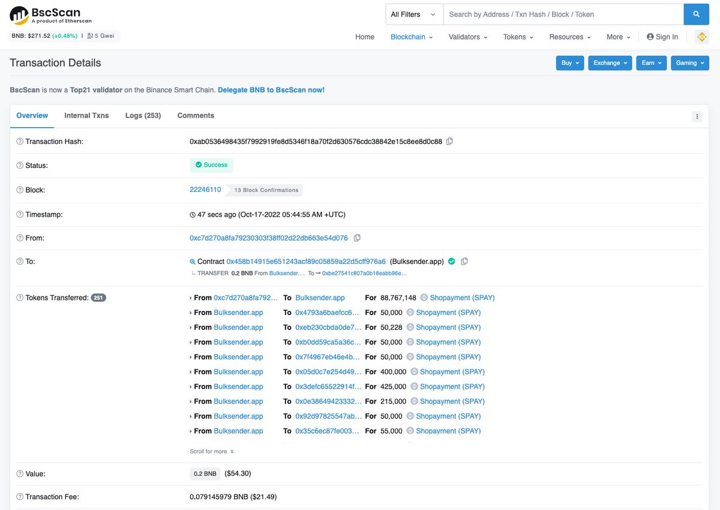
Task: Open Shopayment (SPAY) link for 425,000 row
Action: 452,387
